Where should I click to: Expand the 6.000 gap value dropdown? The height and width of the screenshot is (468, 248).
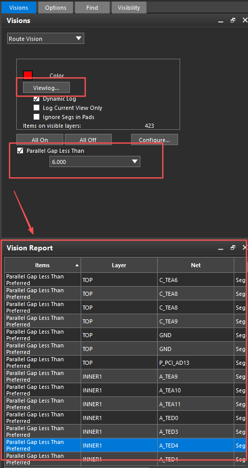pos(95,162)
